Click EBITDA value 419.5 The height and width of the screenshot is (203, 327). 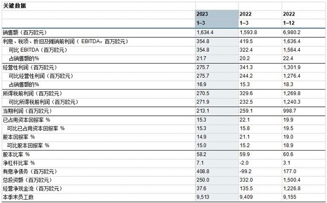point(247,42)
